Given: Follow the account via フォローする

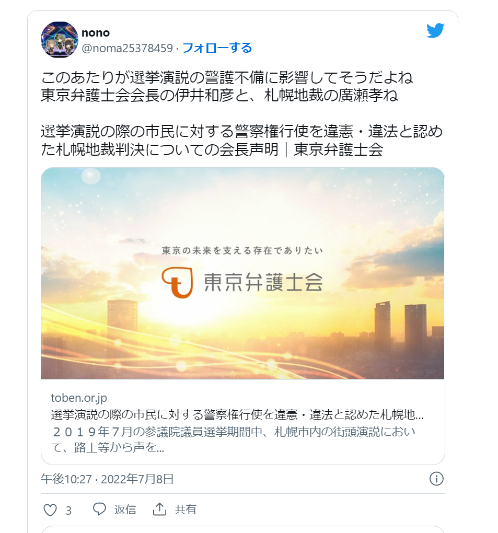Looking at the screenshot, I should (217, 48).
